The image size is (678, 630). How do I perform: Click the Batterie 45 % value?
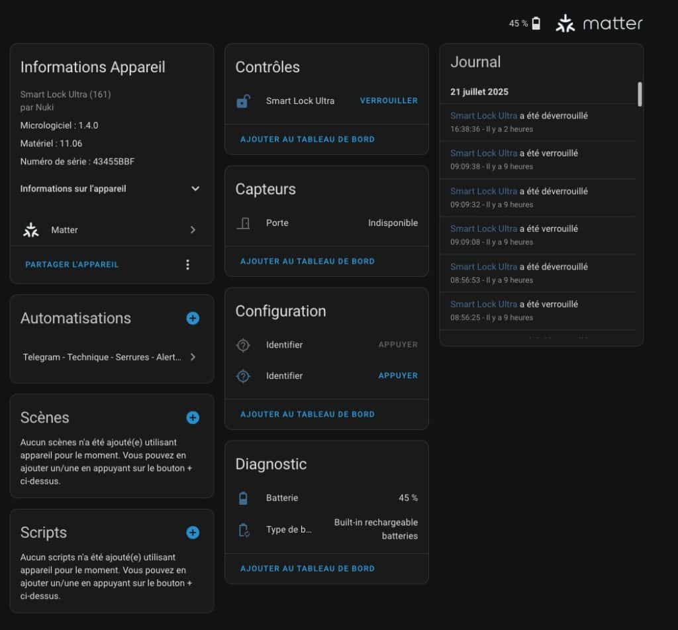(408, 498)
